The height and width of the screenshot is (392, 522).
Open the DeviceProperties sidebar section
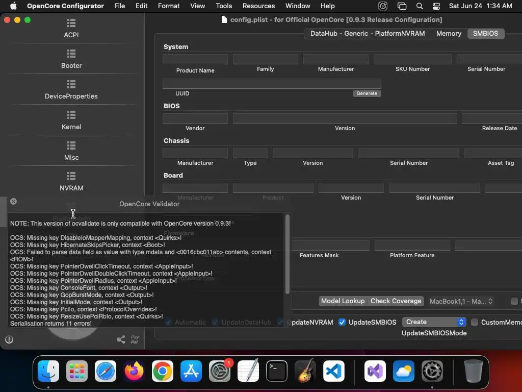pyautogui.click(x=71, y=90)
